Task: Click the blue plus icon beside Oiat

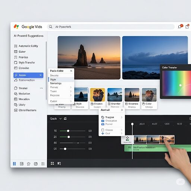Action: pos(103,134)
